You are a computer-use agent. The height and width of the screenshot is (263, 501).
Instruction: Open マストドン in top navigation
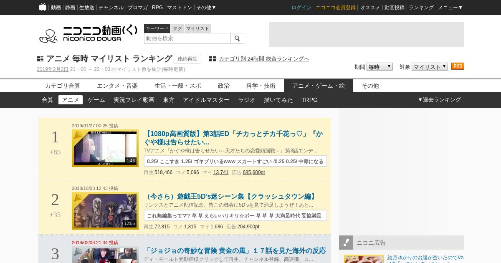pos(180,8)
